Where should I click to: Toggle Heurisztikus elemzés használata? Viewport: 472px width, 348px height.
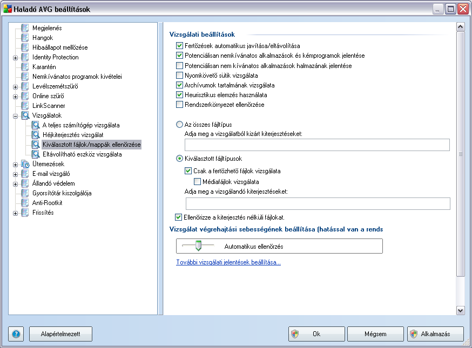pos(179,95)
